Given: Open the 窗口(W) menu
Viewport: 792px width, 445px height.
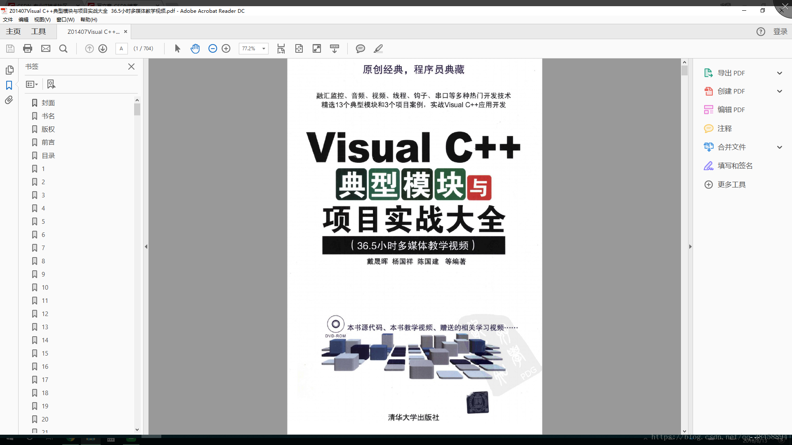Looking at the screenshot, I should [66, 19].
